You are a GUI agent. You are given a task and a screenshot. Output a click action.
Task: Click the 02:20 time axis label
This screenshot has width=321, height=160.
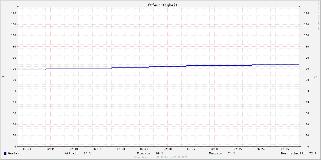point(121,149)
